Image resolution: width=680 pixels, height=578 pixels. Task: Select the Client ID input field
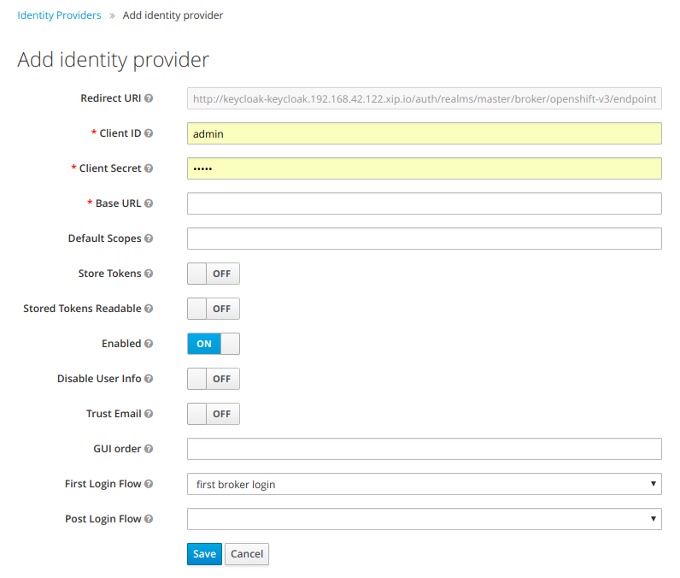coord(424,133)
